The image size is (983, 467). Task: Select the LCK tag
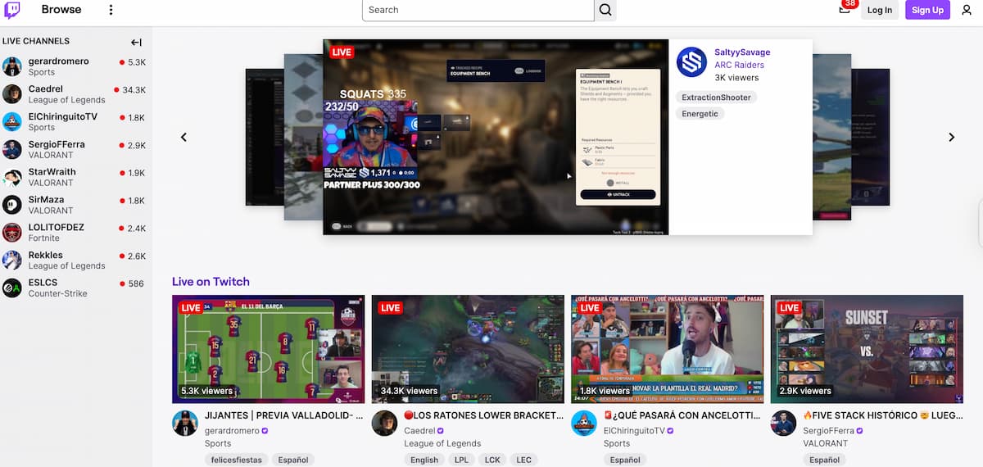[x=491, y=460]
